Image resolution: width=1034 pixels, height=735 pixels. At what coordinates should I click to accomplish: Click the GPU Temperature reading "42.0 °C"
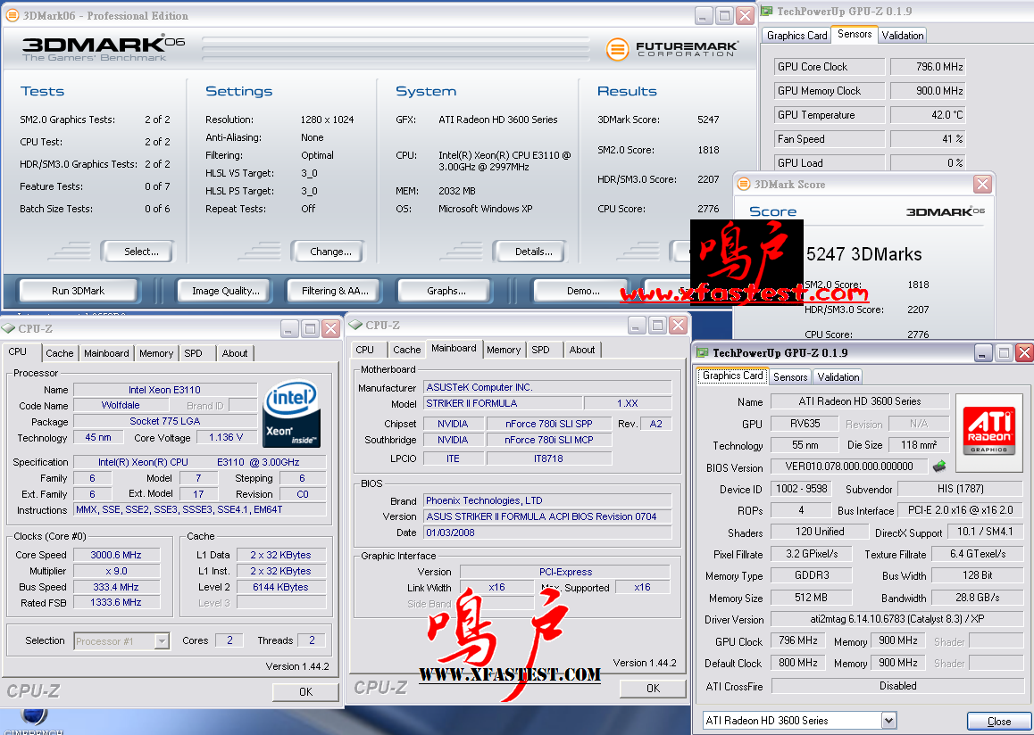928,114
